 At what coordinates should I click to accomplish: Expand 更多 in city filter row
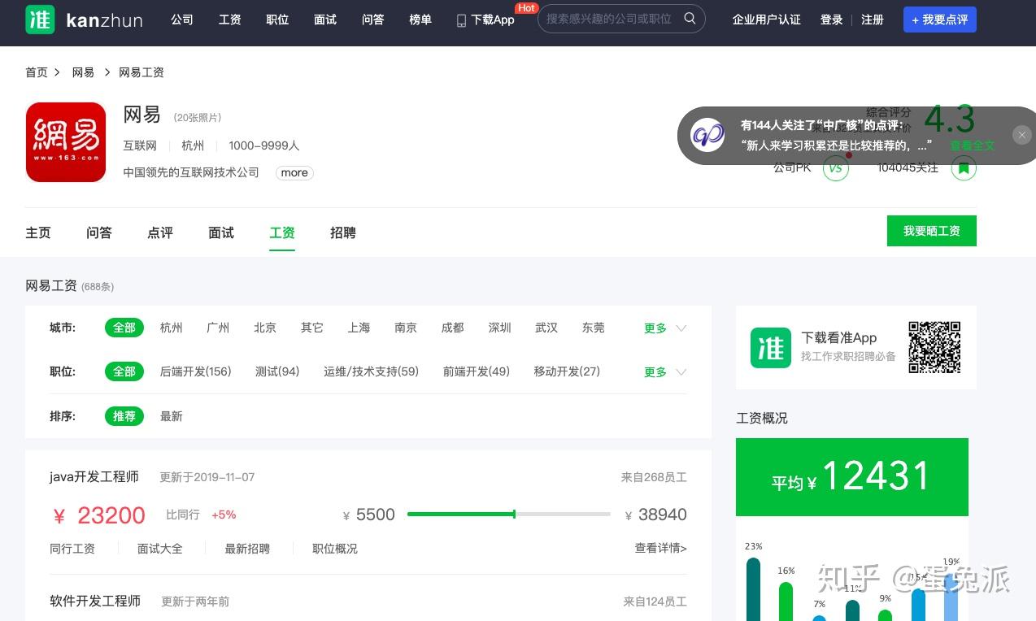click(665, 328)
